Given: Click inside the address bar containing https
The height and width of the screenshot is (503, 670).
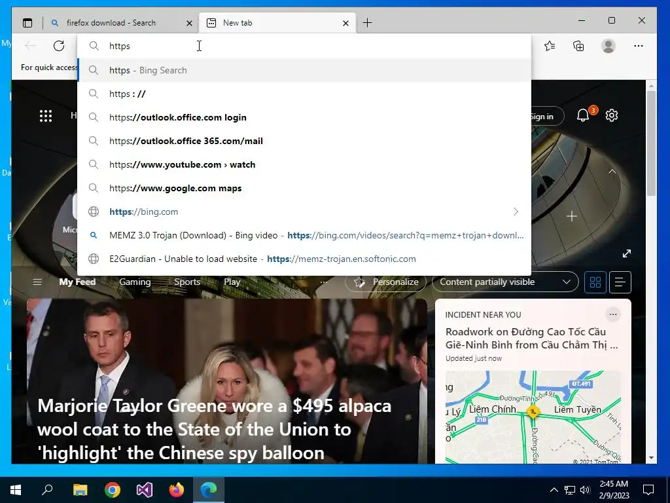Looking at the screenshot, I should tap(304, 46).
